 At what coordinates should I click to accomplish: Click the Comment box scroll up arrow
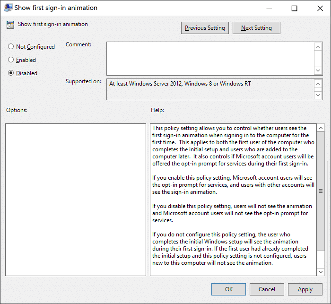[x=318, y=47]
